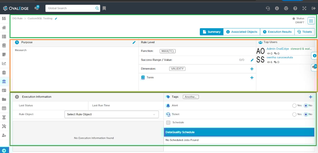Open the Home icon in the sidebar
Screen dimensions: 318x153
[4, 27]
